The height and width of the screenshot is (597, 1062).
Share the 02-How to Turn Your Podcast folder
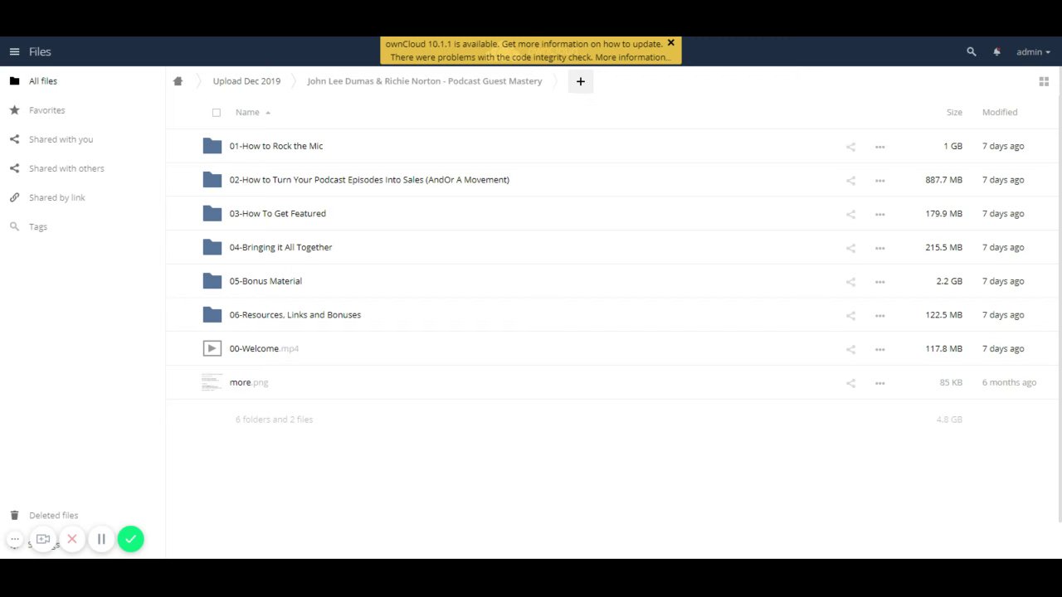pos(850,180)
